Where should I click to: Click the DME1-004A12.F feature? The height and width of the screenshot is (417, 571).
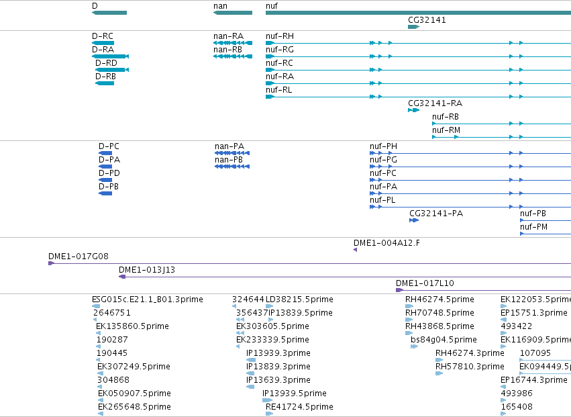(x=355, y=250)
